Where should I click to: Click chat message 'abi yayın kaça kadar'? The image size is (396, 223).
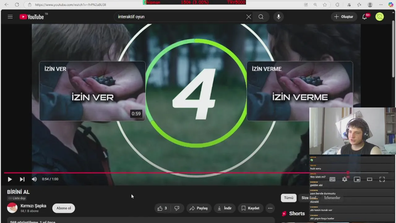(322, 218)
